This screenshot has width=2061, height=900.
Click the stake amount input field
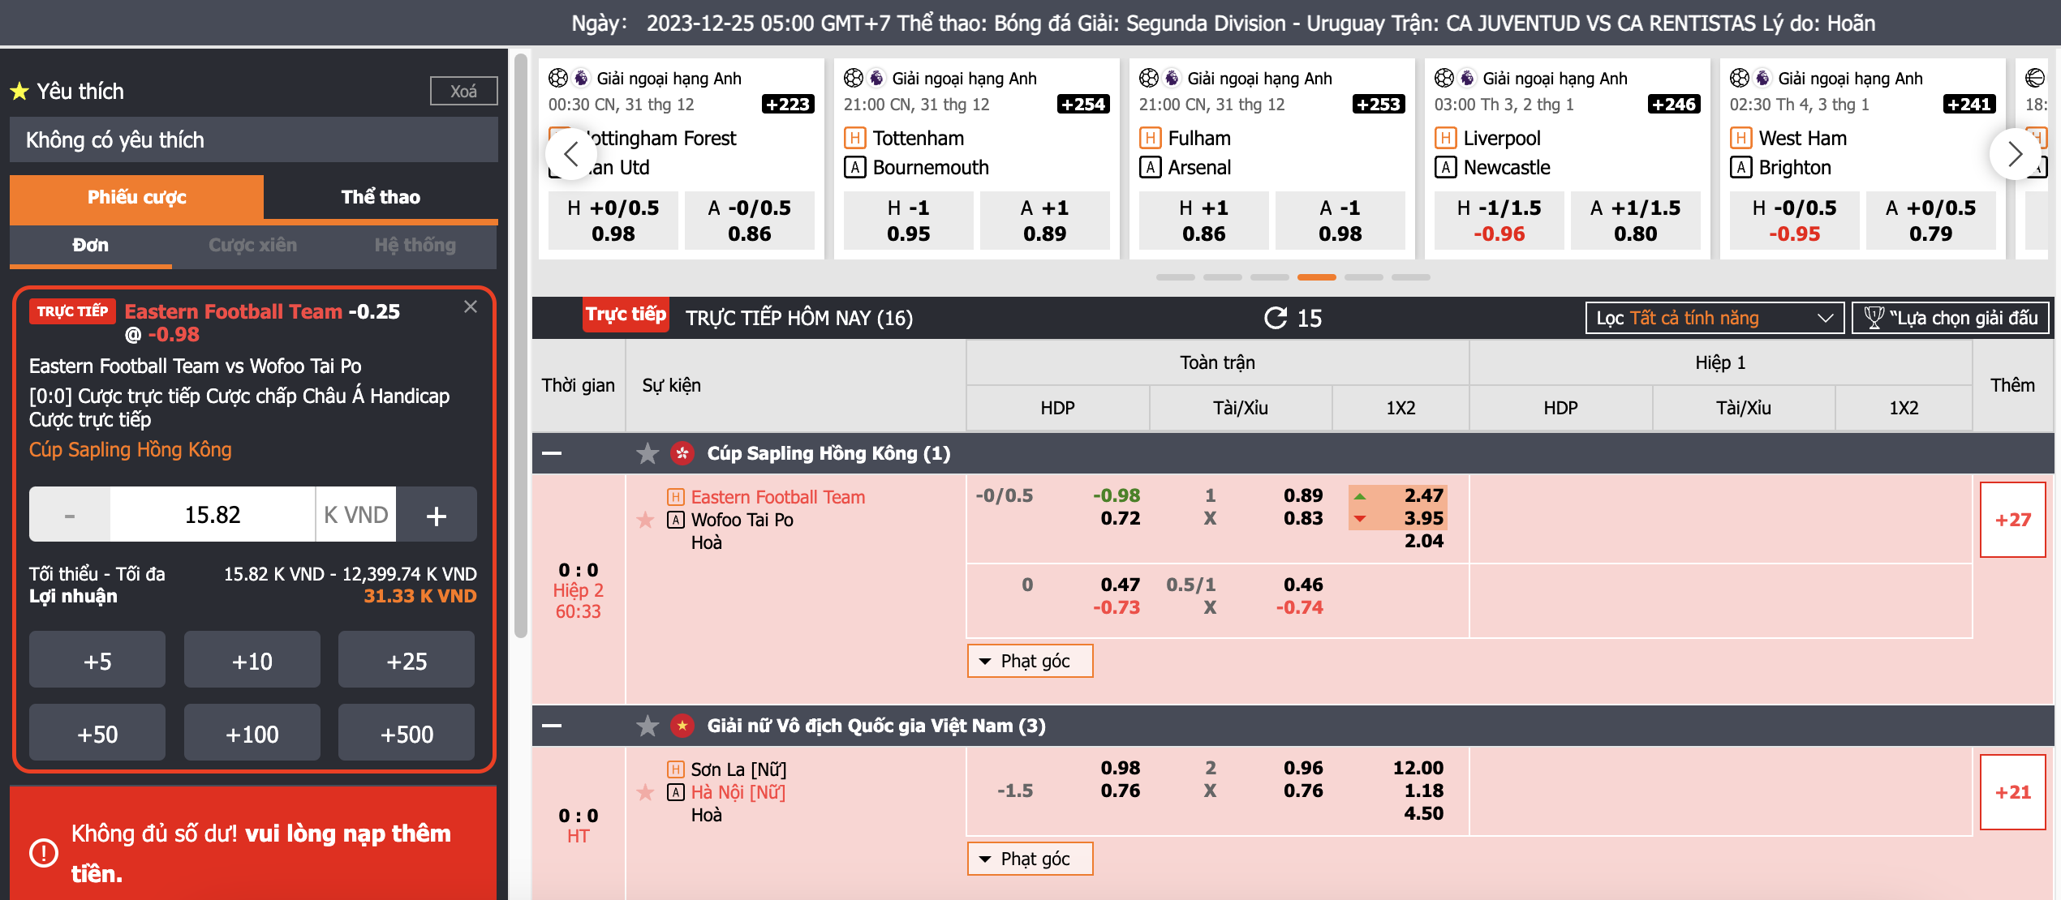tap(213, 515)
